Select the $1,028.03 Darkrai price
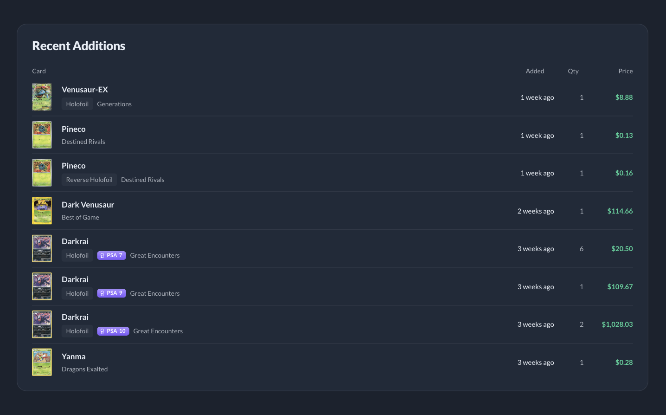Viewport: 666px width, 415px height. coord(617,324)
